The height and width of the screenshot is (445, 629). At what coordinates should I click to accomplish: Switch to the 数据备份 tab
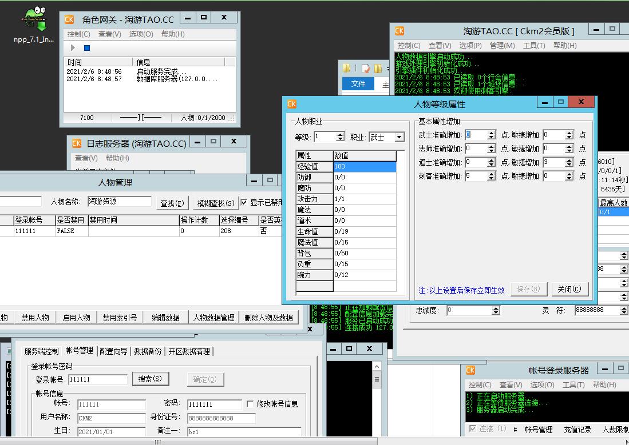point(148,351)
